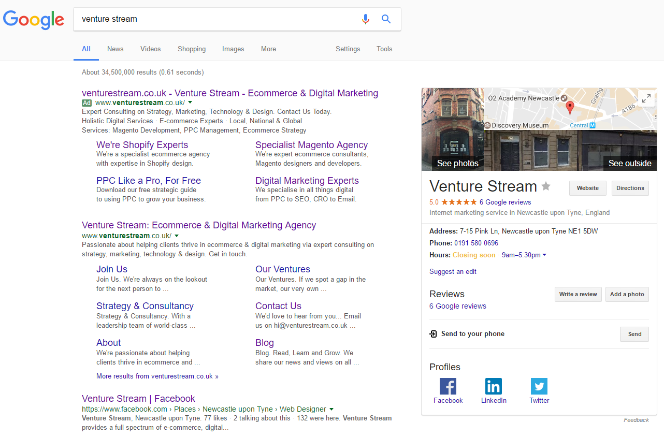664x437 pixels.
Task: Start voice search with microphone icon
Action: (x=366, y=19)
